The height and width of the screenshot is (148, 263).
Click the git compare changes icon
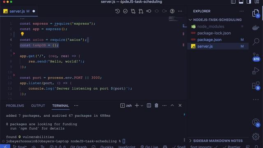(133, 11)
